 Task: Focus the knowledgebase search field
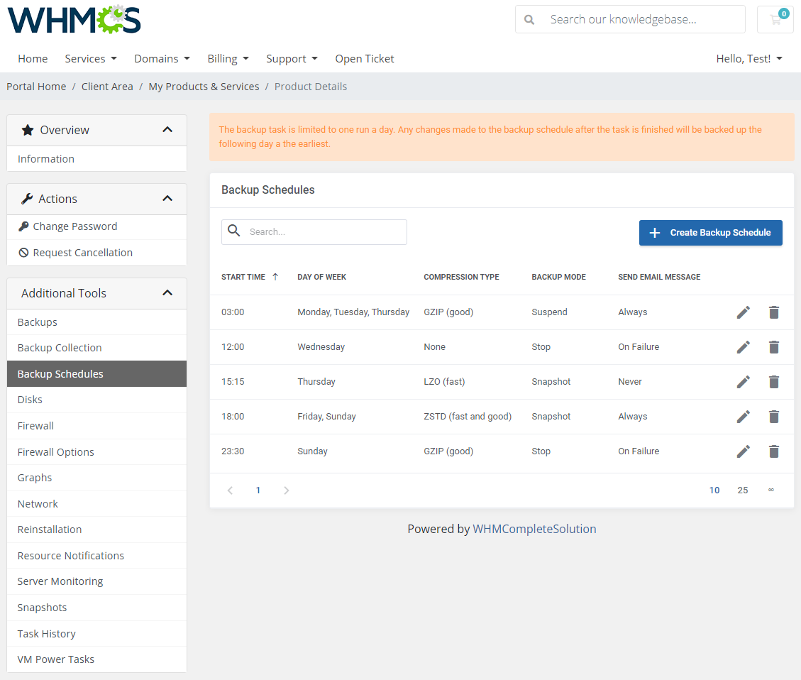pos(630,19)
